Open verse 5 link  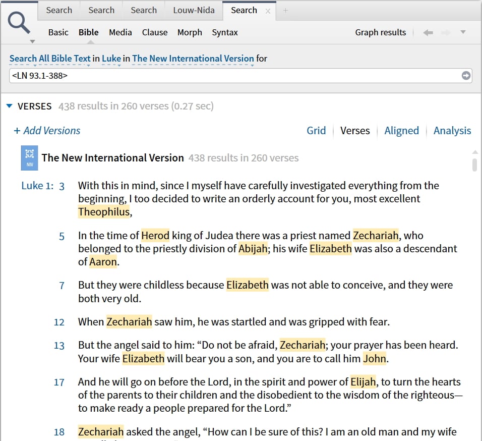coord(62,236)
